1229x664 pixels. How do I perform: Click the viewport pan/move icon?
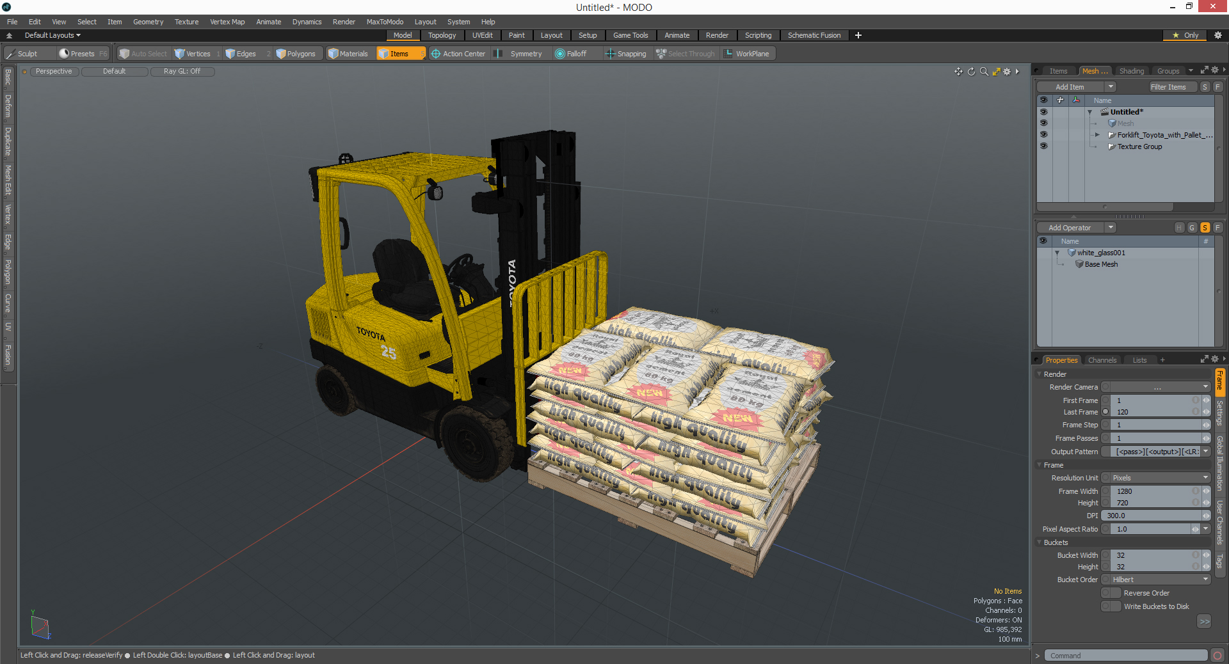coord(958,72)
